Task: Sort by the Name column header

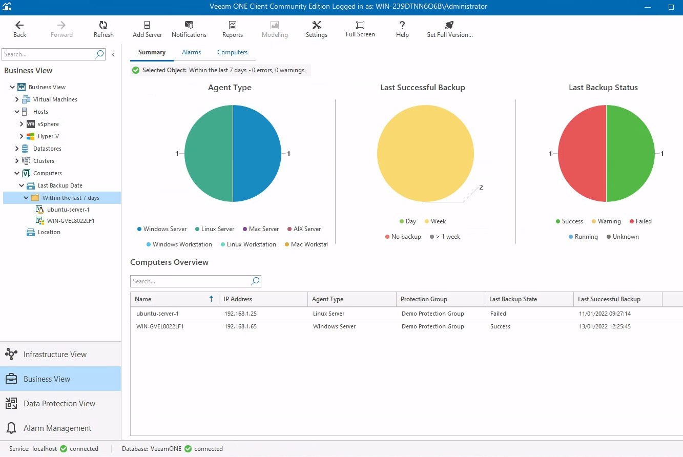Action: click(175, 299)
